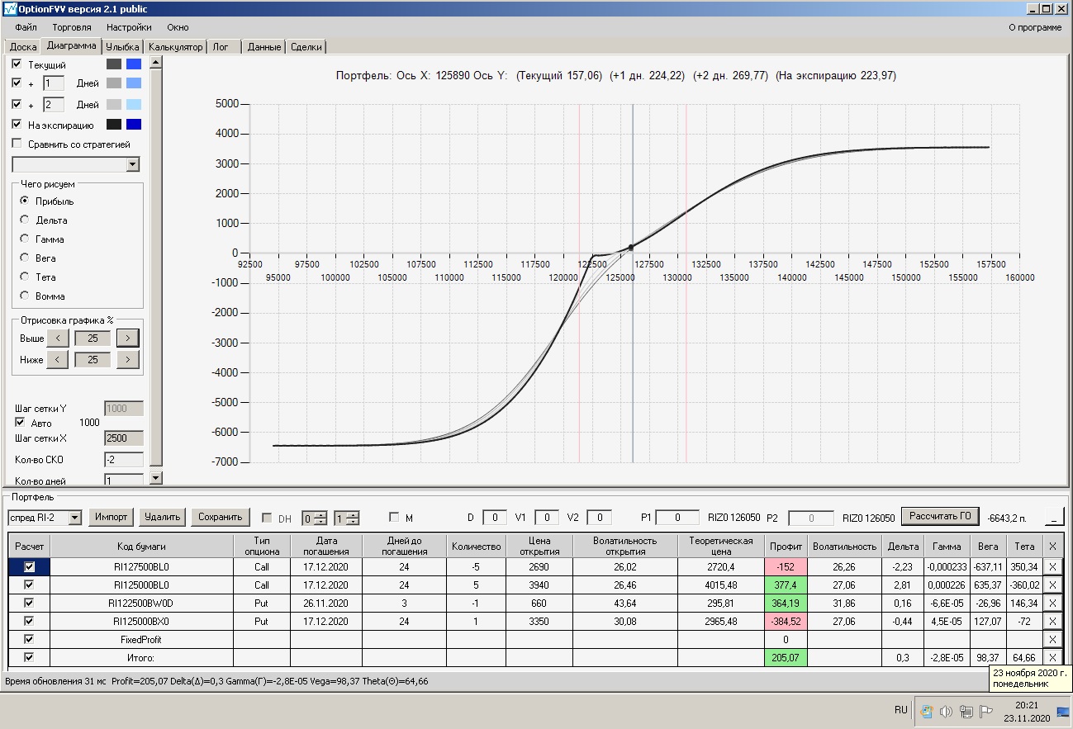Toggle the Текущий curve checkbox

pyautogui.click(x=17, y=64)
